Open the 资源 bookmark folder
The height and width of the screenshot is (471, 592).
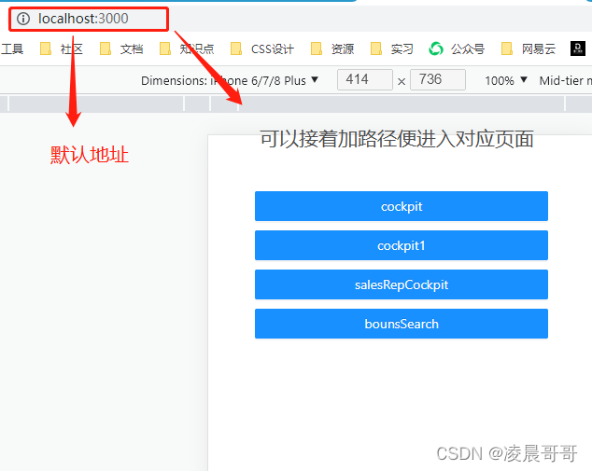pos(332,49)
